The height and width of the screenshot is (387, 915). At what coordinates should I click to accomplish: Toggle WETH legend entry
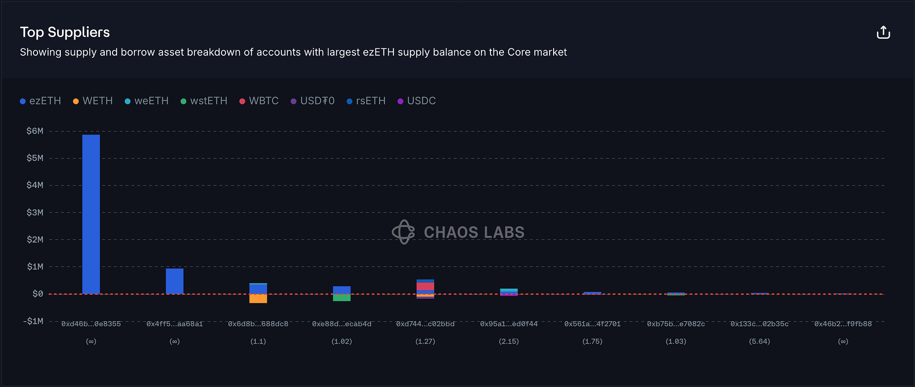[93, 101]
